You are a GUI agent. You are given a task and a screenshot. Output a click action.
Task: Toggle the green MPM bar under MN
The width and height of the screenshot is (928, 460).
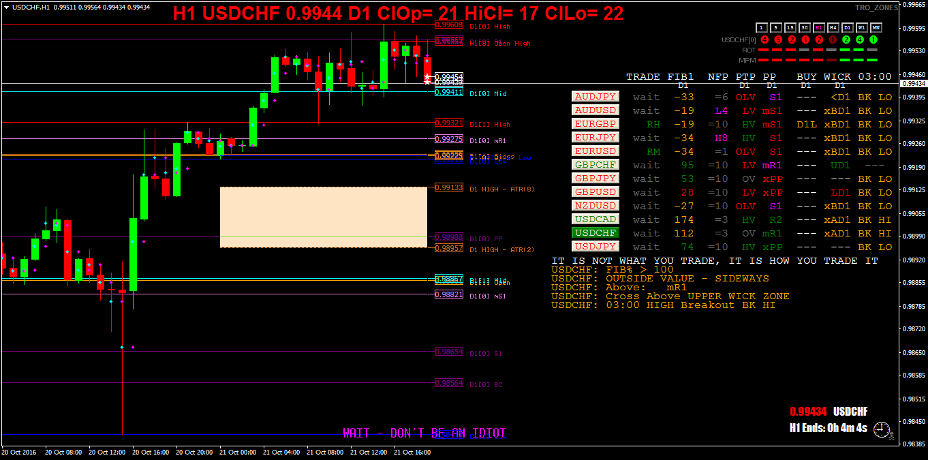[x=872, y=59]
